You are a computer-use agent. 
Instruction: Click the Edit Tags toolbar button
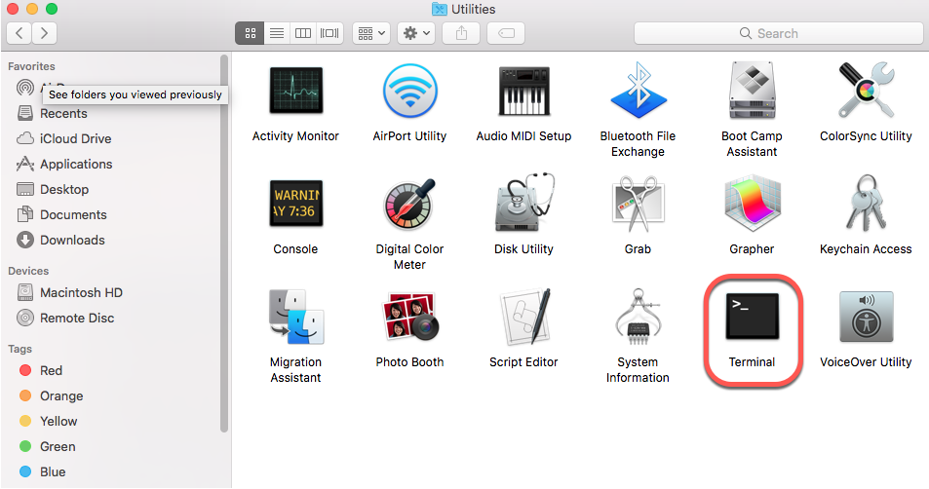[x=506, y=33]
